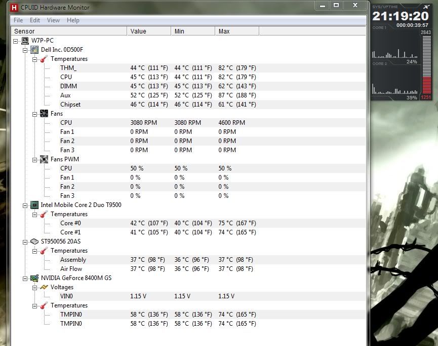Click the thermometer icon under ST950056 20AS
The width and height of the screenshot is (438, 346).
click(x=44, y=251)
